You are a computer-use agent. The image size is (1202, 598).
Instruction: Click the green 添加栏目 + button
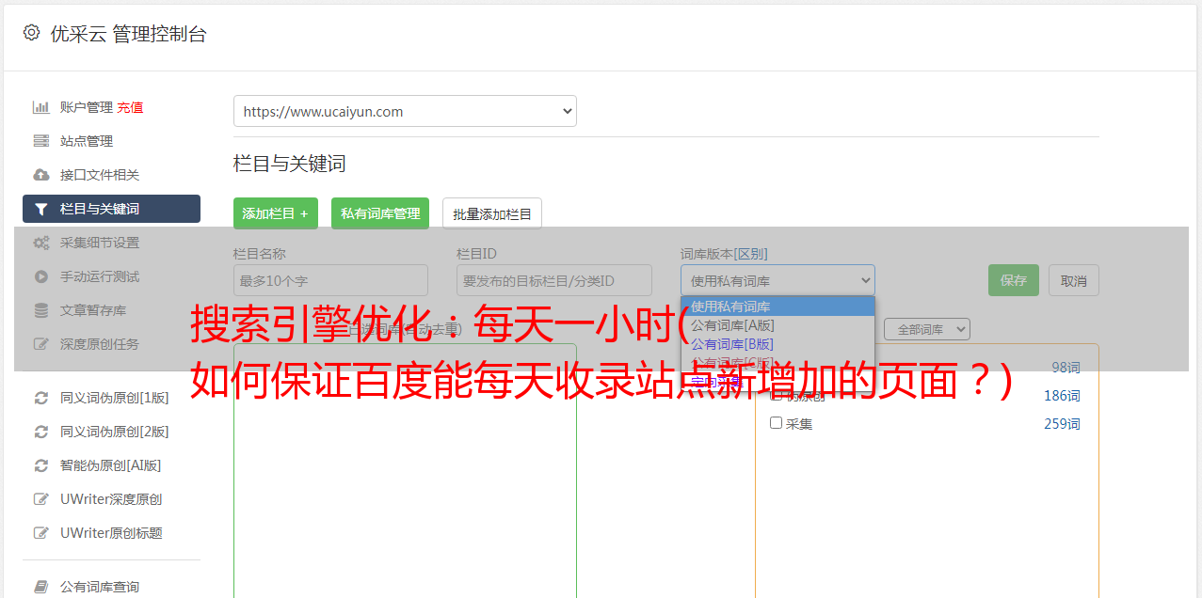click(276, 213)
